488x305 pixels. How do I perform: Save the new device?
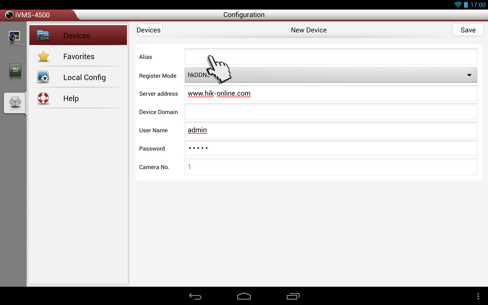(x=468, y=30)
